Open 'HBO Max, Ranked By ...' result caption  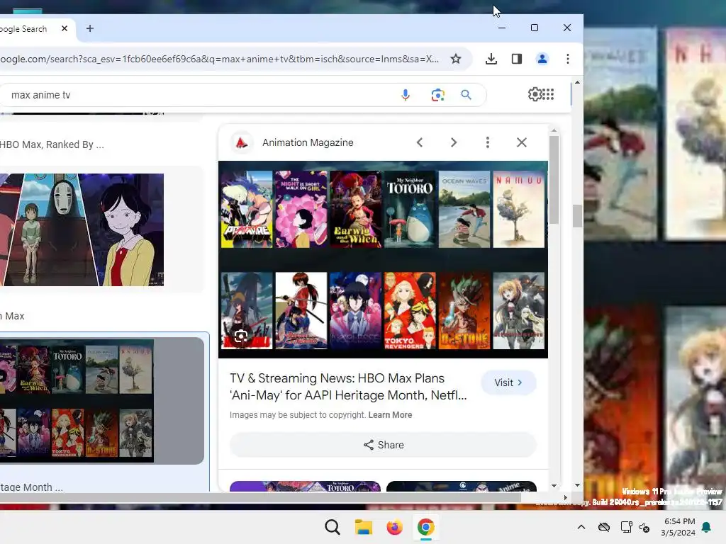[52, 144]
